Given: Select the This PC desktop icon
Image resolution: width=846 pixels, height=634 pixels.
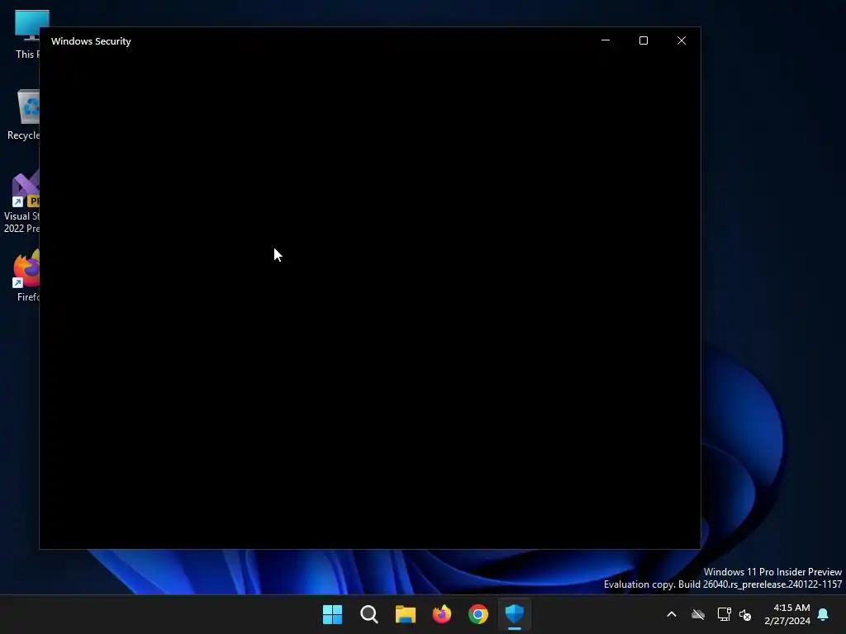Looking at the screenshot, I should click(x=26, y=34).
